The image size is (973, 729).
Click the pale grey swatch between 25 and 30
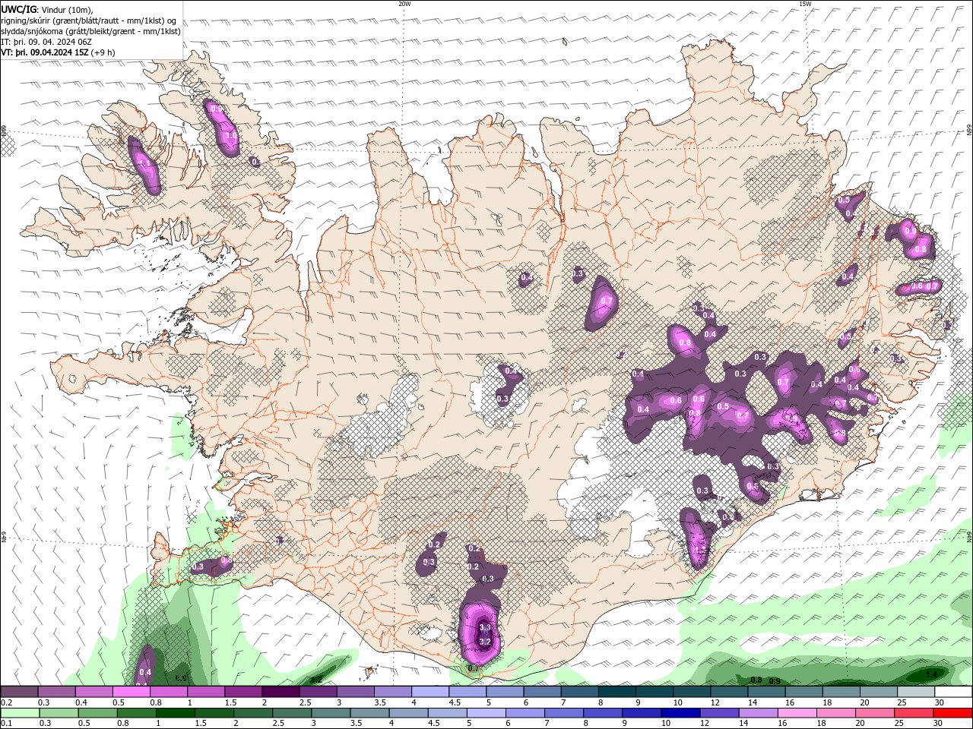click(916, 692)
